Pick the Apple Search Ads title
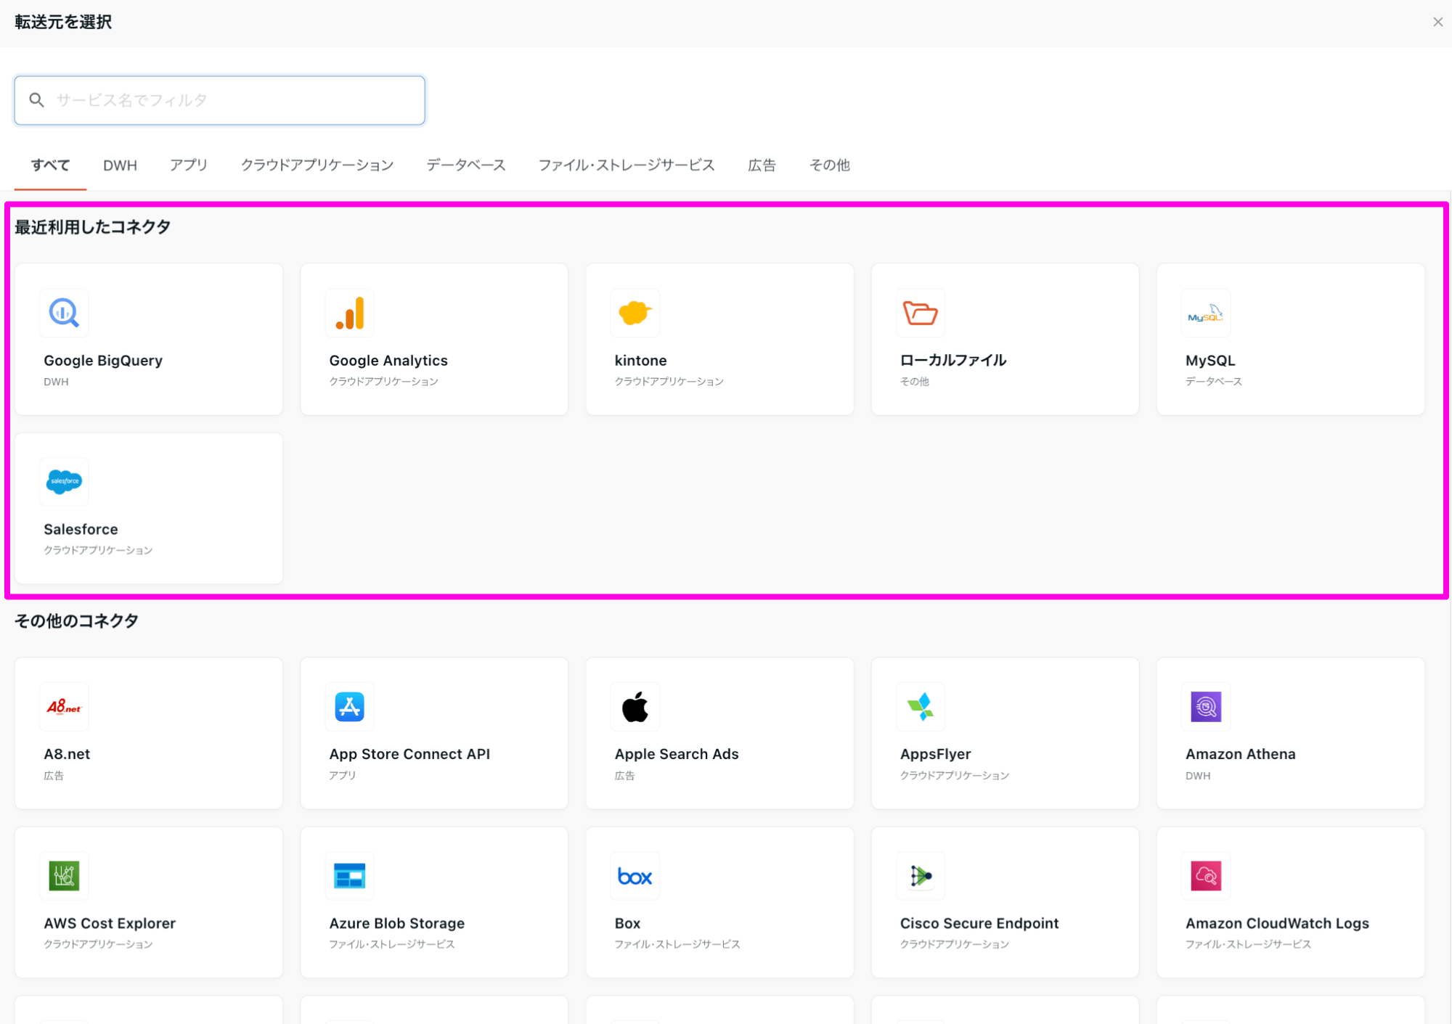This screenshot has height=1024, width=1452. click(677, 754)
